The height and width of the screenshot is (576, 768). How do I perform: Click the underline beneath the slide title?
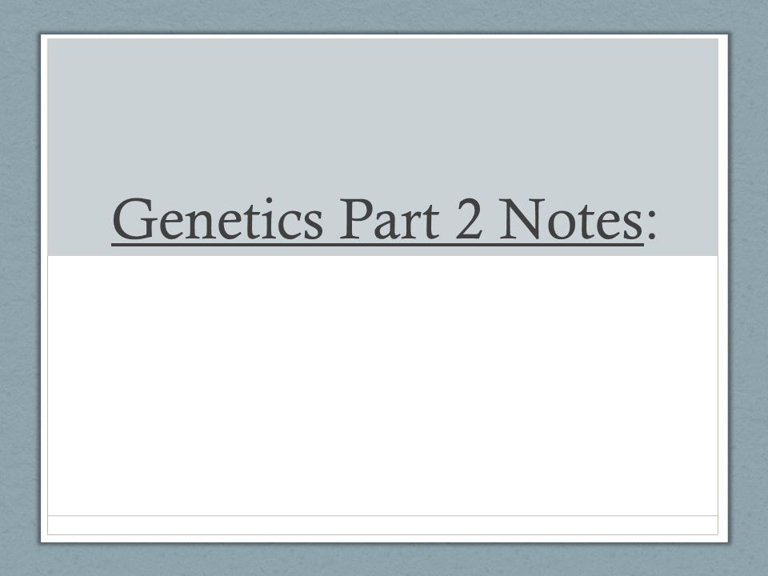coord(378,244)
